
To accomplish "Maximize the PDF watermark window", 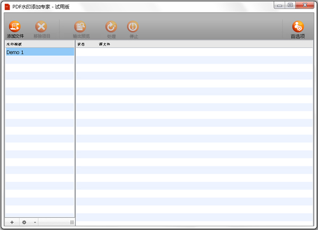I will pos(290,5).
